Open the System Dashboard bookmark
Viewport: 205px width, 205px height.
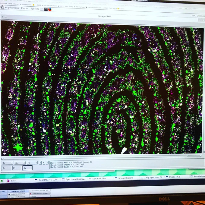pos(93,8)
